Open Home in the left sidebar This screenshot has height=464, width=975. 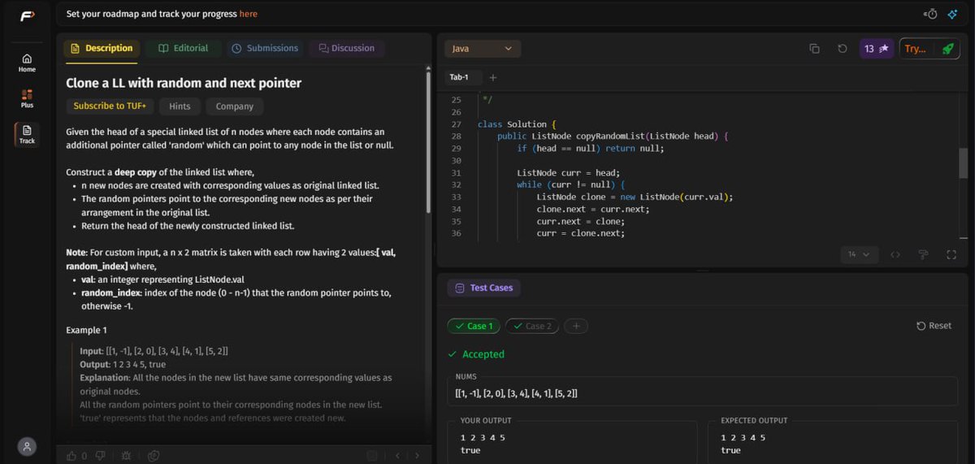click(27, 63)
